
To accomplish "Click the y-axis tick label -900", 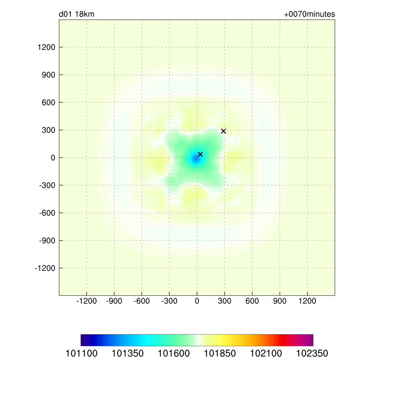I will 47,241.
